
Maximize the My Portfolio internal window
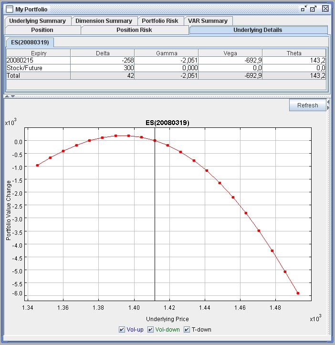coord(313,9)
